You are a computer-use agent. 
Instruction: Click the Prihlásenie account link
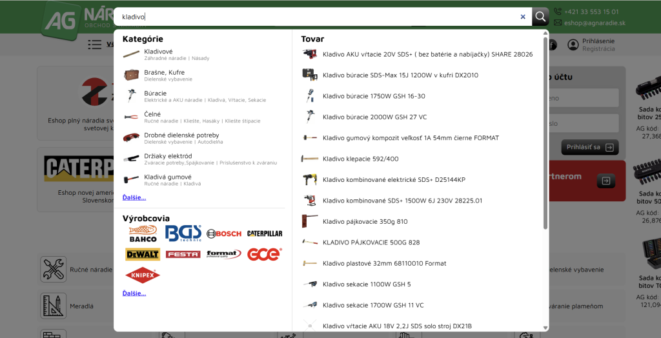598,41
